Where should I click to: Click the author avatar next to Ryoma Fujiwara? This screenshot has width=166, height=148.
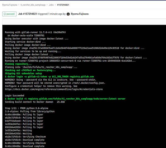tap(68, 14)
